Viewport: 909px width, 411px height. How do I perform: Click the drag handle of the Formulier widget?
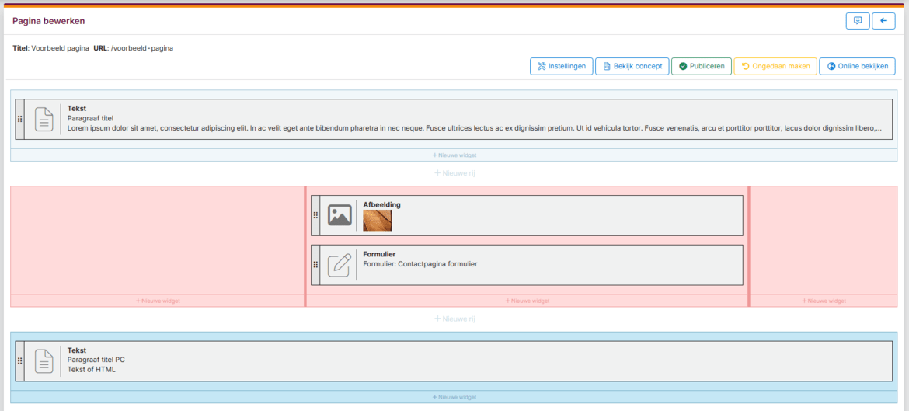click(315, 265)
